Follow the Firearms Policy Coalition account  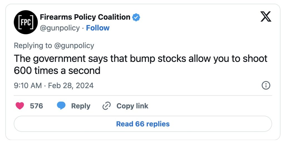point(98,28)
